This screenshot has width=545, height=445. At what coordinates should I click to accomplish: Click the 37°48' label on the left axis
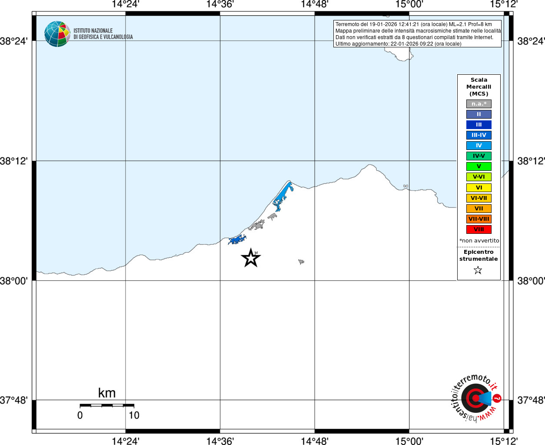(x=14, y=400)
